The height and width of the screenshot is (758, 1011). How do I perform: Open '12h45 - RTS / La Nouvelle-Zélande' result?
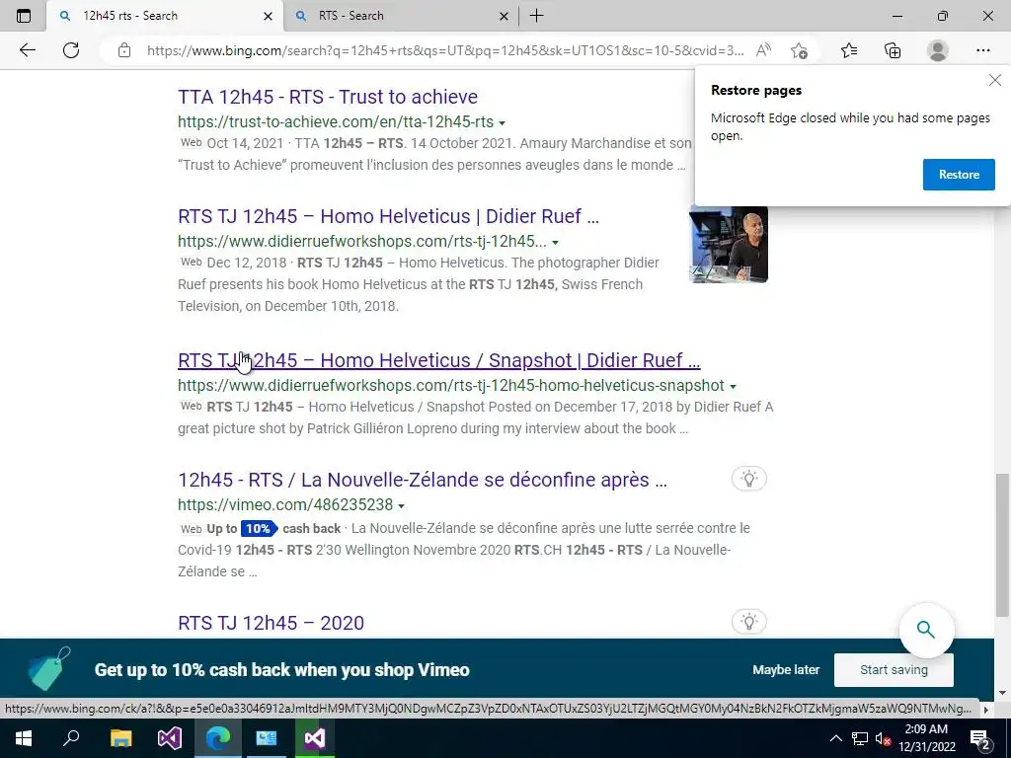[x=423, y=480]
